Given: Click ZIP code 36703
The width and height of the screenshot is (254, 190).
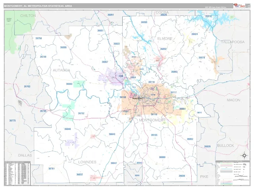Looking at the screenshot, I should pyautogui.click(x=27, y=87).
